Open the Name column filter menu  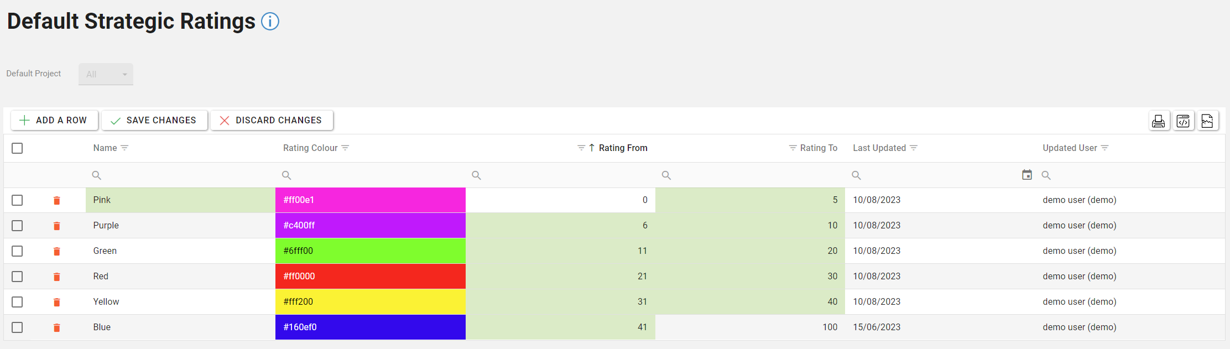(125, 148)
